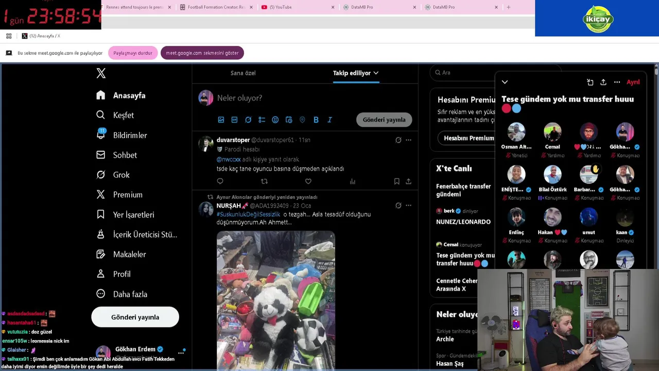Close the YouTube browser tab
This screenshot has width=659, height=371.
[333, 7]
